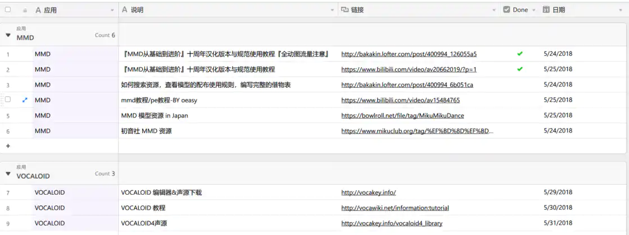Click row number 1

pyautogui.click(x=8, y=54)
